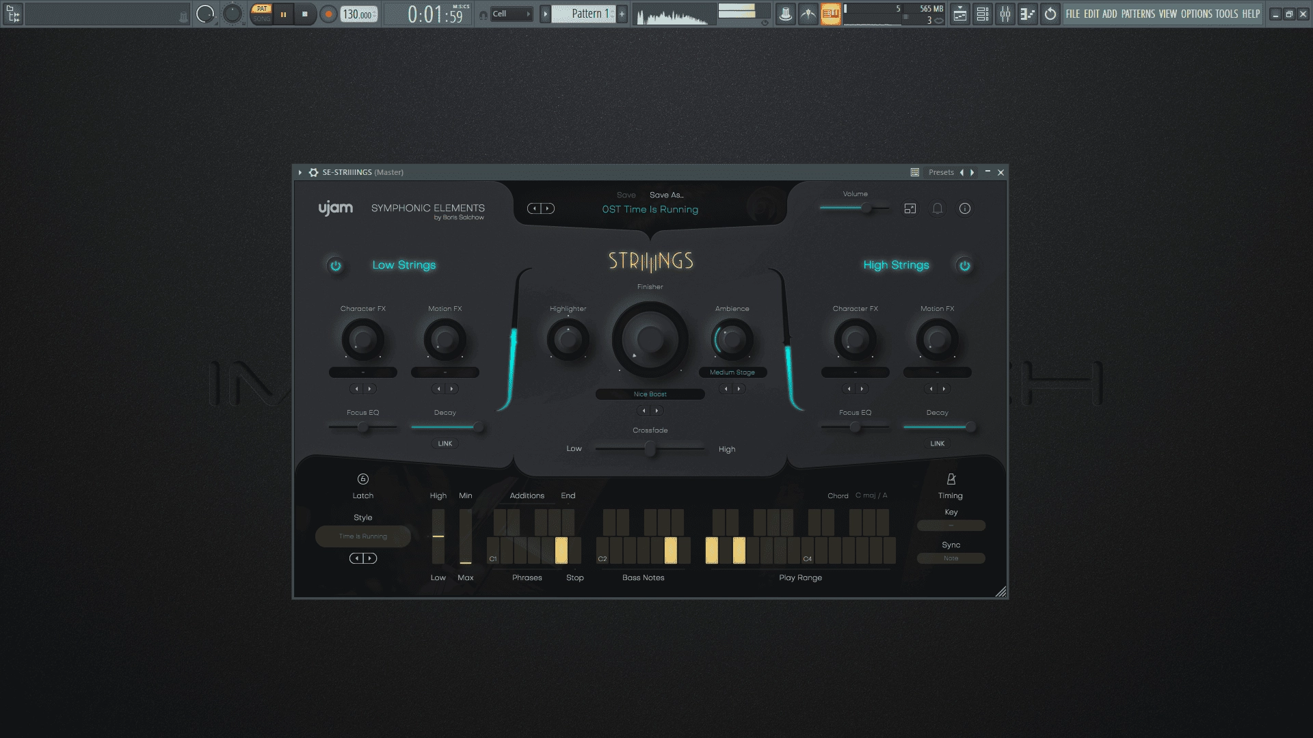This screenshot has height=738, width=1313.
Task: Toggle Low Strings power button
Action: click(336, 265)
